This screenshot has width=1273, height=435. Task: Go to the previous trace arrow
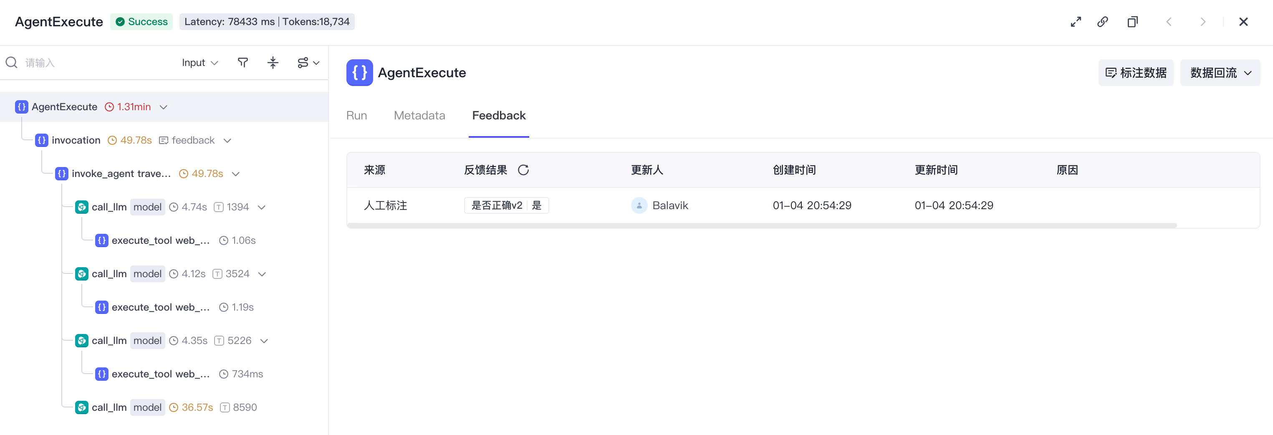pyautogui.click(x=1169, y=22)
